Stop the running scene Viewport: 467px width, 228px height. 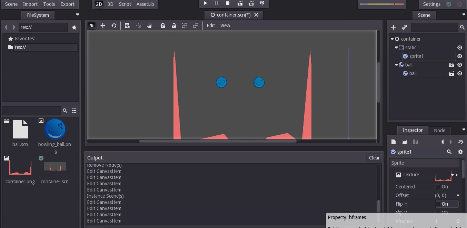tap(228, 3)
